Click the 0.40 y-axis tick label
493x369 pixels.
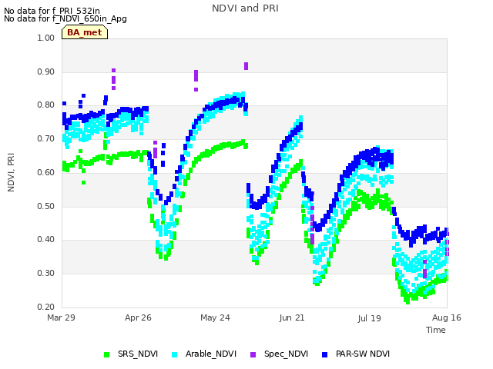click(x=46, y=240)
